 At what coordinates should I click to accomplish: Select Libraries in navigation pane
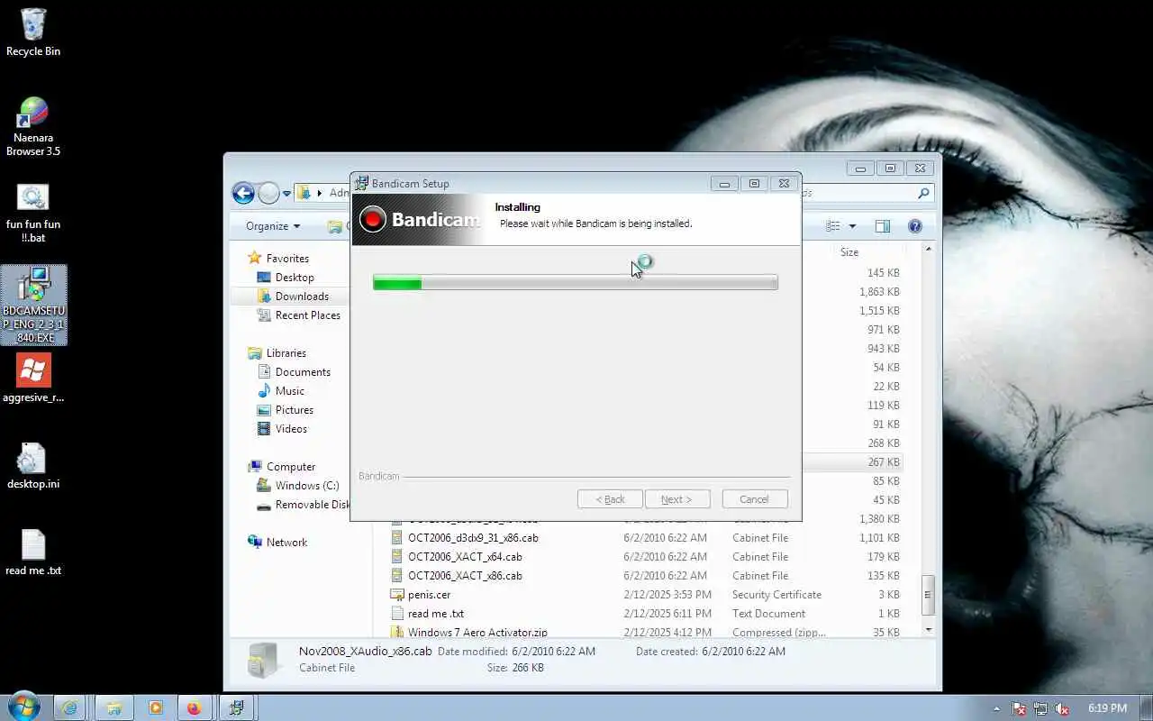pyautogui.click(x=277, y=353)
